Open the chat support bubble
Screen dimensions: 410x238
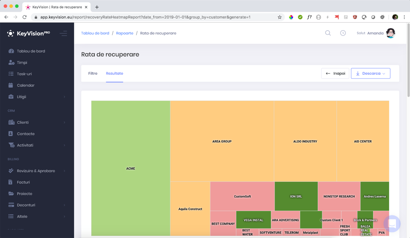392,223
